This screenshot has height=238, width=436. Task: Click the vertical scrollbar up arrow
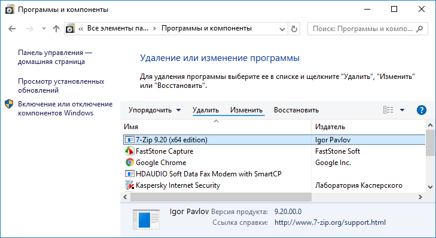pyautogui.click(x=430, y=125)
